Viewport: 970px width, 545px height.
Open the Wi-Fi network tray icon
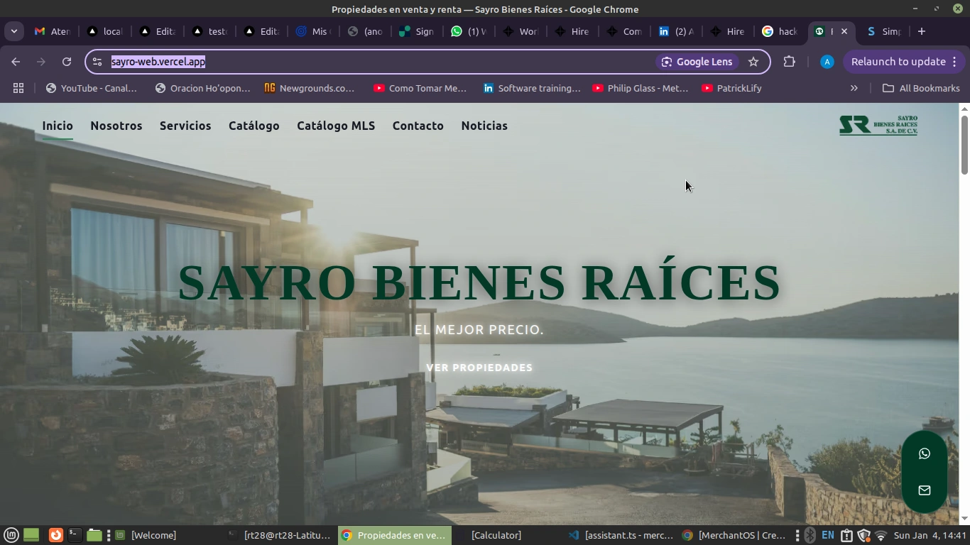click(881, 535)
